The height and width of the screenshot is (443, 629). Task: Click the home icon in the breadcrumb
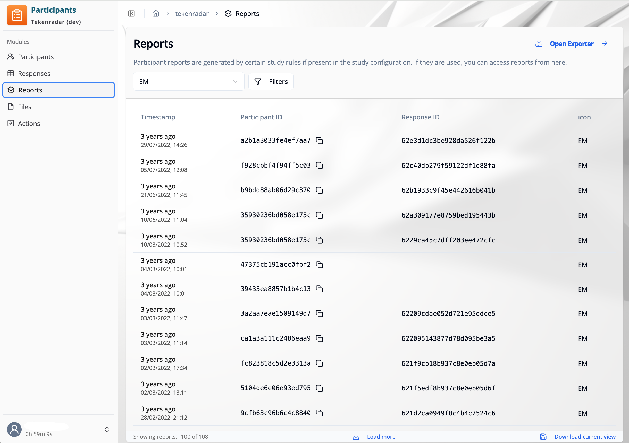point(156,13)
